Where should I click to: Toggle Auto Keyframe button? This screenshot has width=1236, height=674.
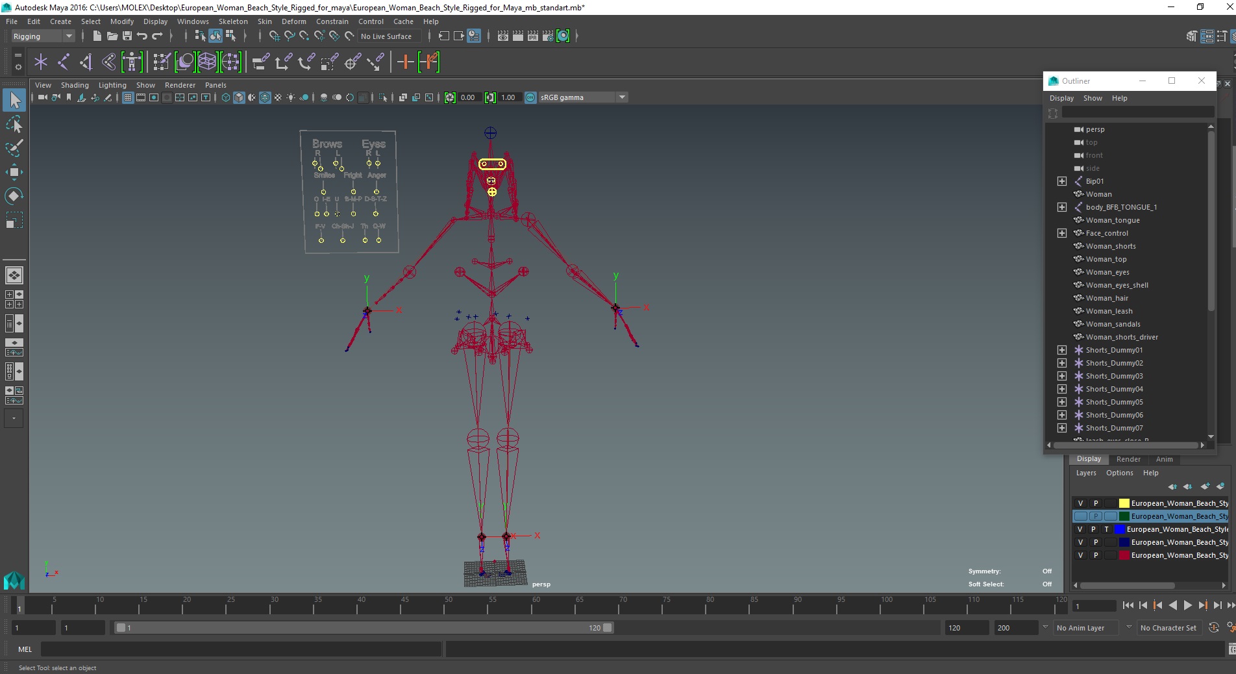pos(1214,627)
